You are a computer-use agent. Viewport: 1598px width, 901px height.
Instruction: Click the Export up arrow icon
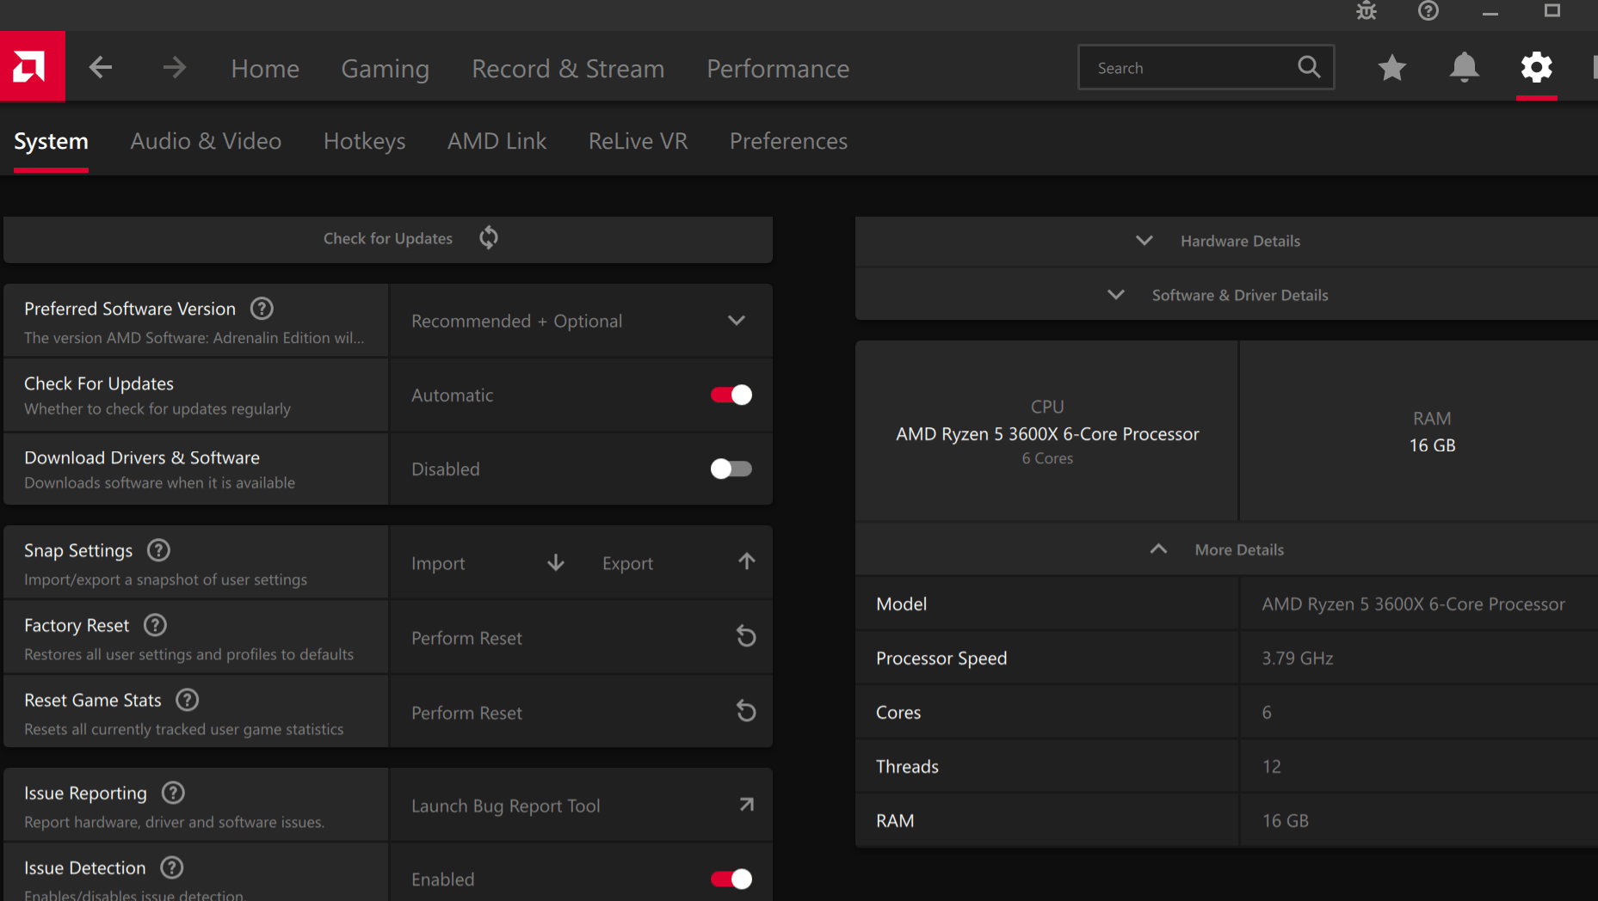pos(746,561)
